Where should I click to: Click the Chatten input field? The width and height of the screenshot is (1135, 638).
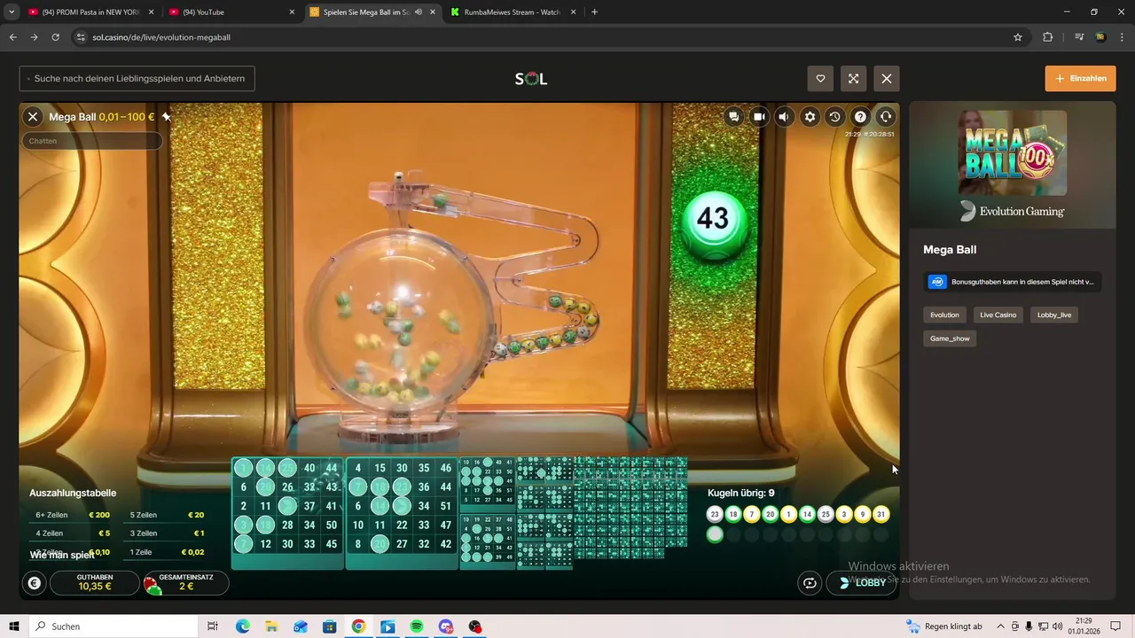pos(92,141)
